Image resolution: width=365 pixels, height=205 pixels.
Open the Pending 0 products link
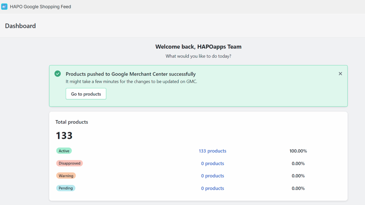pos(212,188)
